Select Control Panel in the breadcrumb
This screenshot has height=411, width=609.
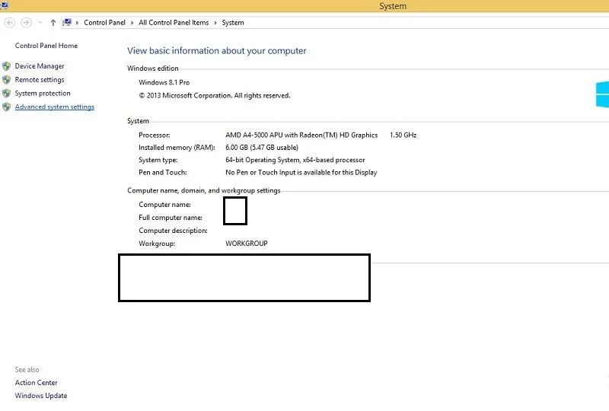(104, 23)
